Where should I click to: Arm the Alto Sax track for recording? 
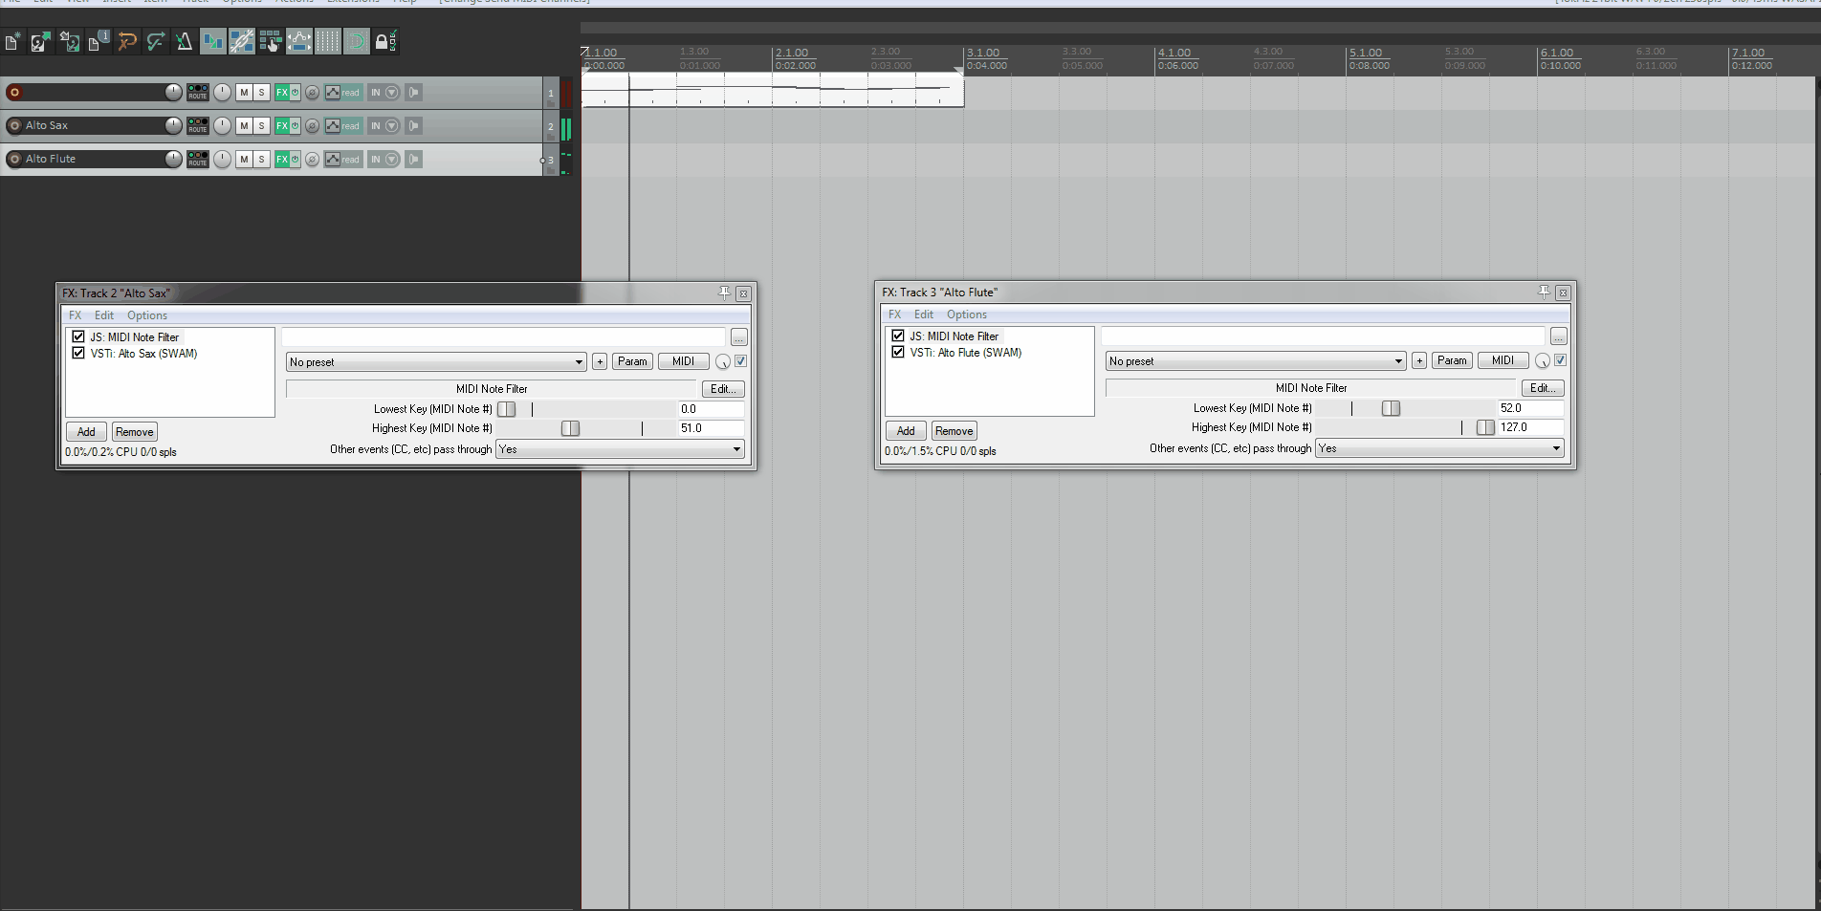[x=14, y=125]
